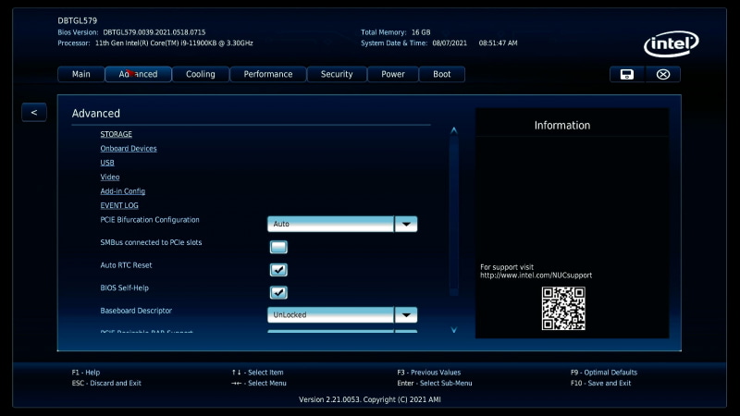Open the Performance tab
This screenshot has width=740, height=416.
(x=268, y=74)
